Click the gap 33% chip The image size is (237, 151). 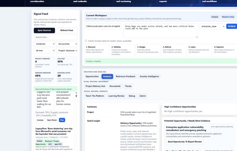58,144
